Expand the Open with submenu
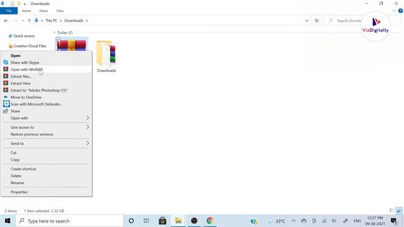This screenshot has width=404, height=227. coord(46,118)
